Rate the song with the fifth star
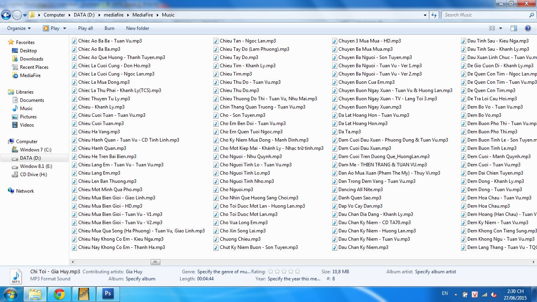The height and width of the screenshot is (302, 537). pyautogui.click(x=297, y=271)
